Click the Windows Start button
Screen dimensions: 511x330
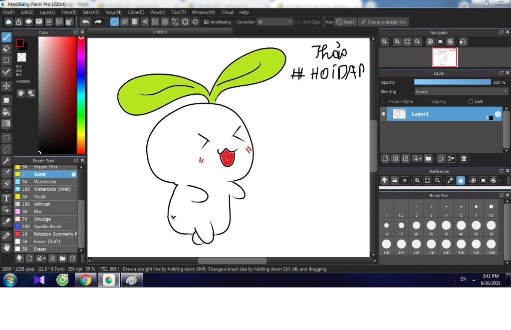pos(10,280)
